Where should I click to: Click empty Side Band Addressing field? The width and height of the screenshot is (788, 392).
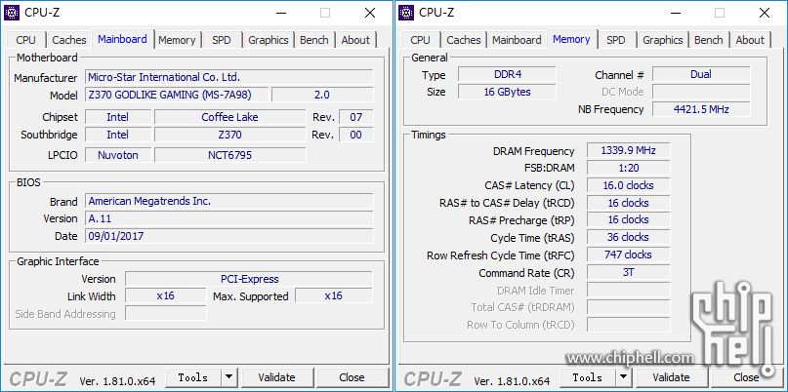(165, 313)
